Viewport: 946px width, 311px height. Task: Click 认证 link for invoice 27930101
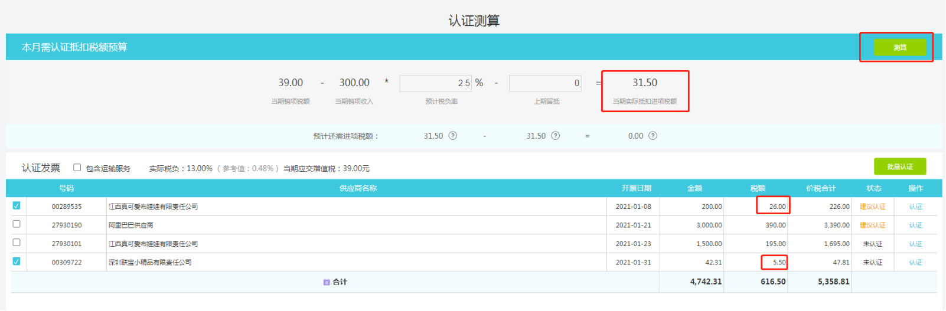[915, 244]
